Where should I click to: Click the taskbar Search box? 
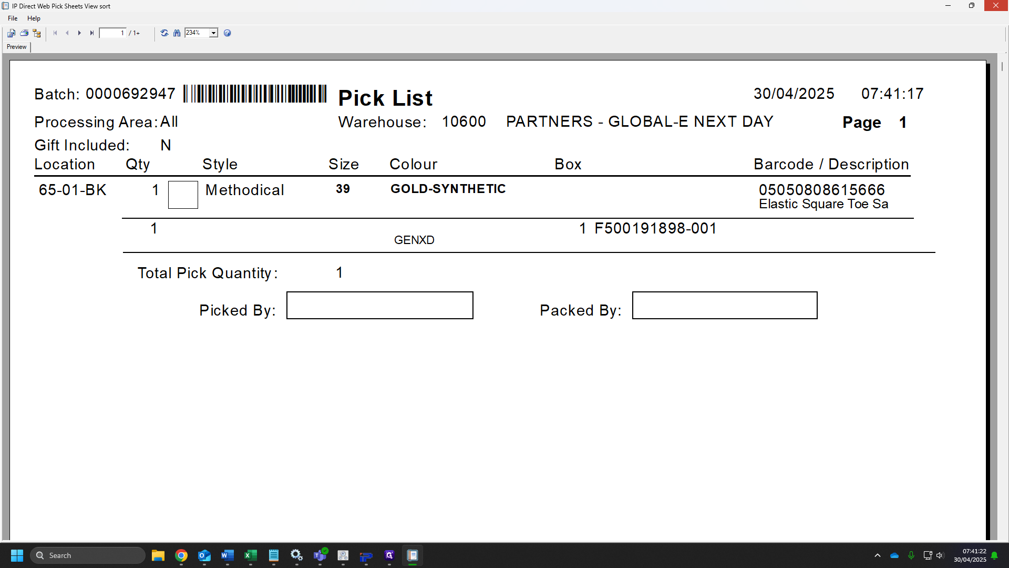point(88,555)
